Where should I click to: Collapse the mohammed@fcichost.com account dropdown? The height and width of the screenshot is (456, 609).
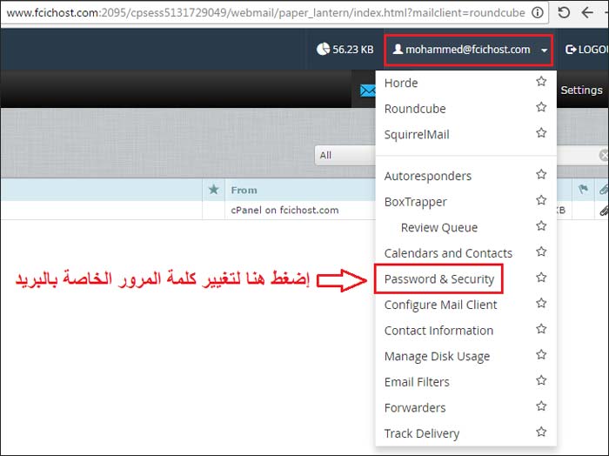coord(468,50)
